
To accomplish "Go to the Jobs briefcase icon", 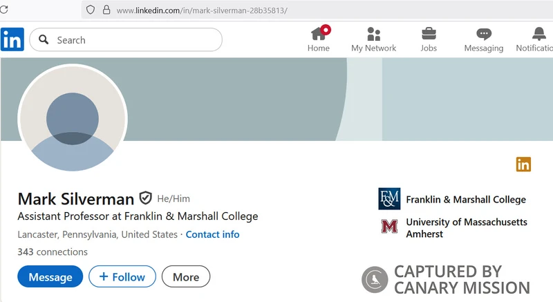I will pyautogui.click(x=429, y=34).
